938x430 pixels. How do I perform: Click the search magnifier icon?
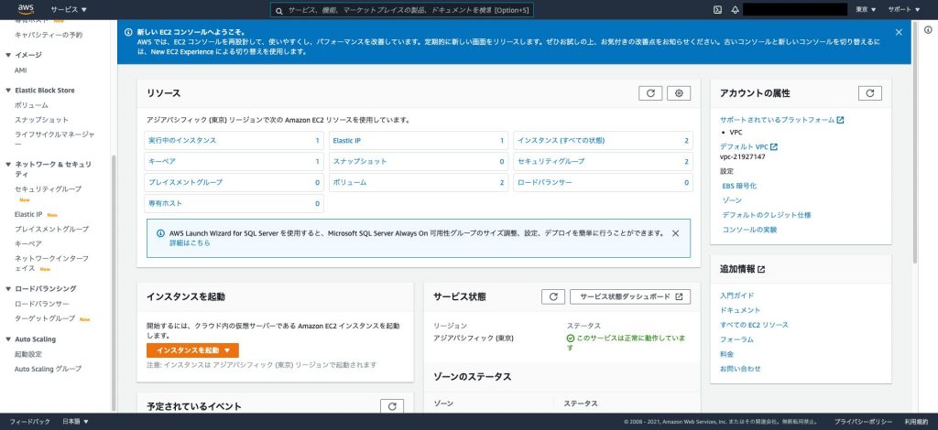278,11
